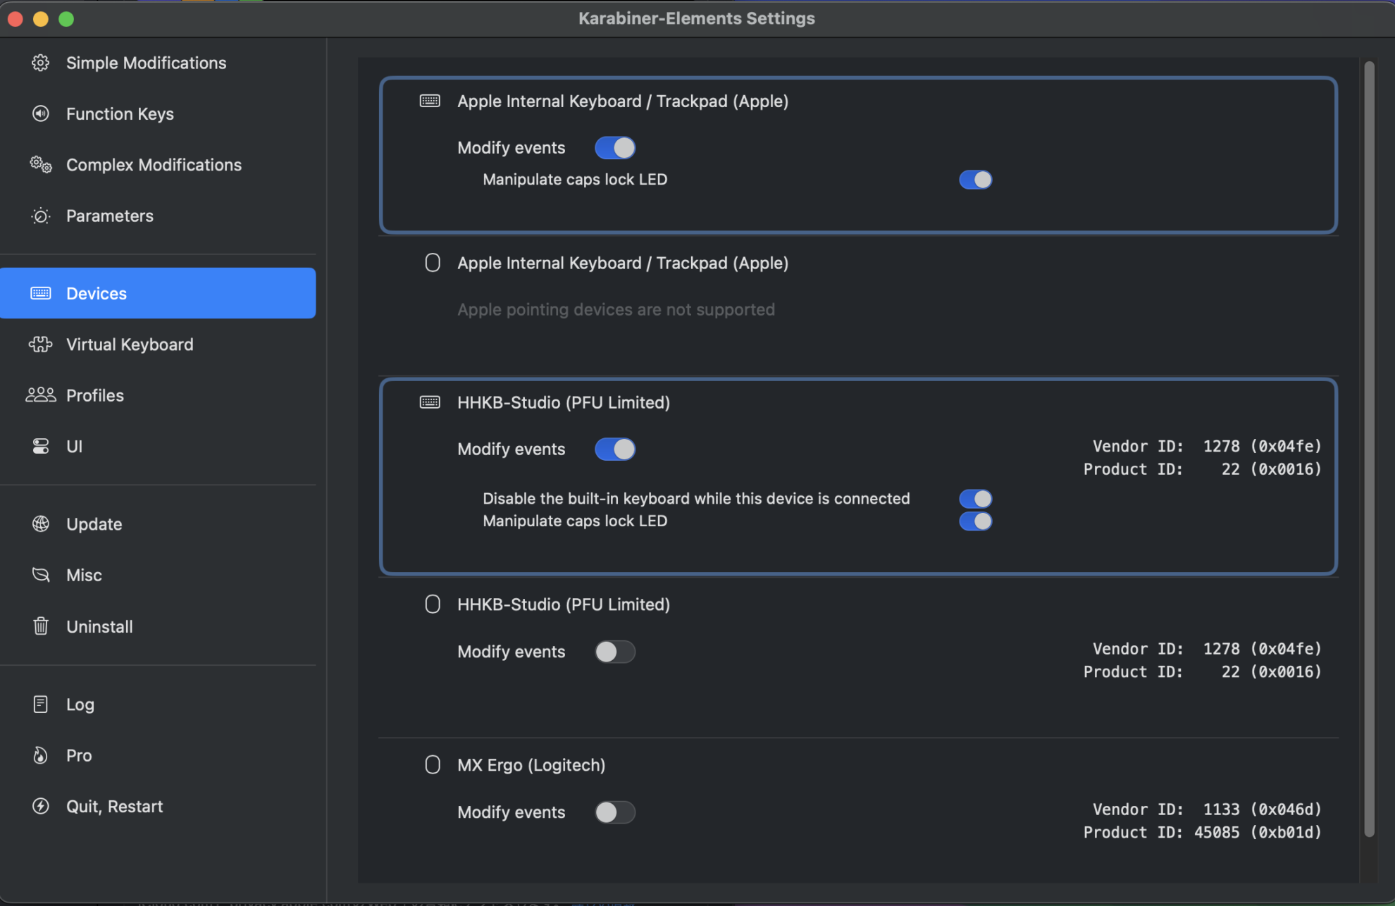Toggle Manipulate caps lock LED for Apple keyboard
1395x906 pixels.
coord(976,180)
